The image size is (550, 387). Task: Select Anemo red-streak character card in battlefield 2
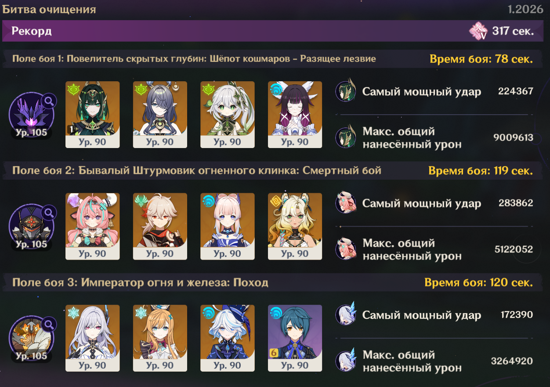click(x=160, y=226)
